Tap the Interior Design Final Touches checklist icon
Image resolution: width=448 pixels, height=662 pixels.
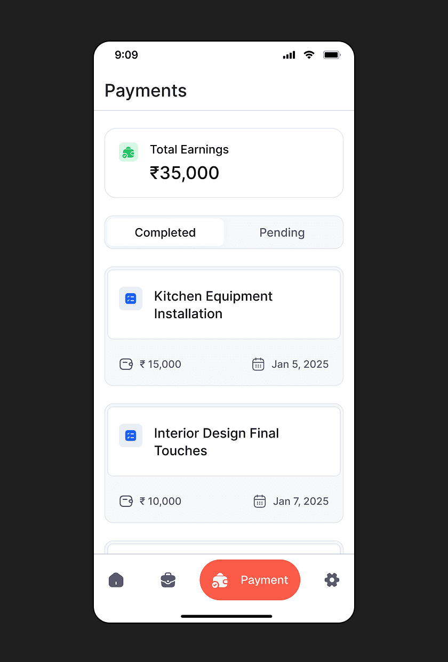click(131, 435)
